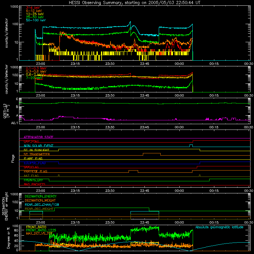This screenshot has height=254, width=254.
Task: Click the green FRONT_RATIO_1225 legend label
Action: [41, 230]
